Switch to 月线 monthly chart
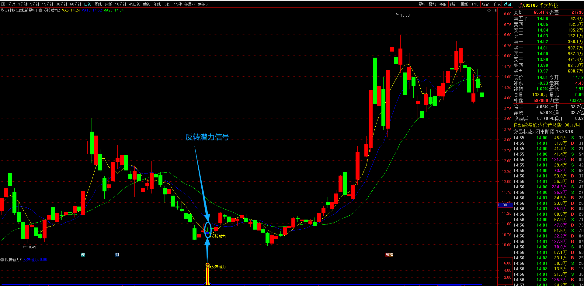The height and width of the screenshot is (286, 584). [x=109, y=4]
